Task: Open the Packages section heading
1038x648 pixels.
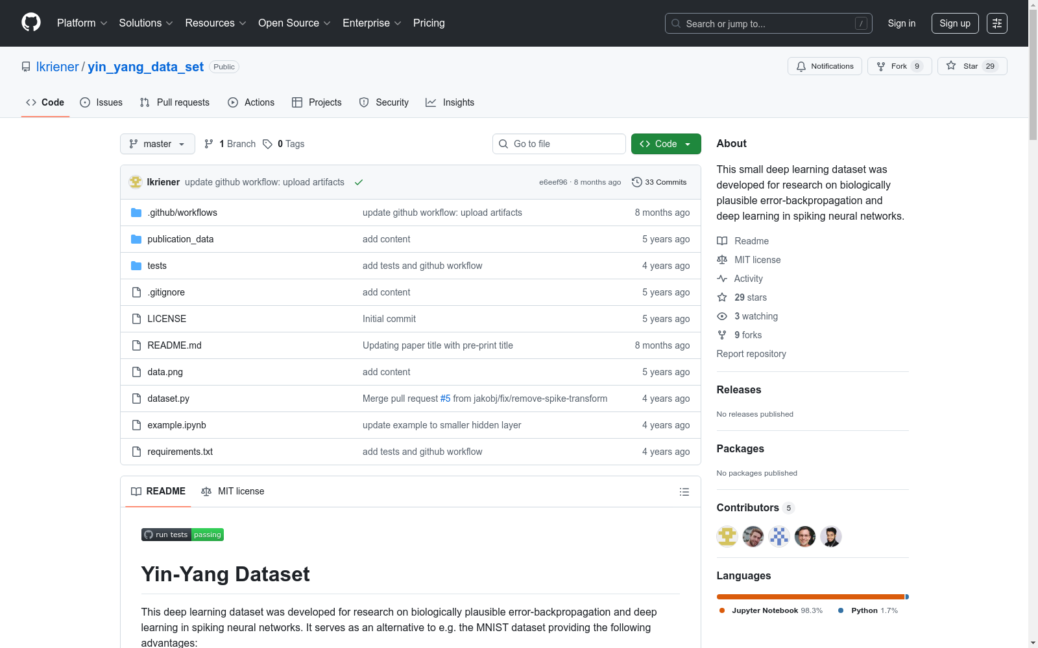Action: tap(740, 448)
